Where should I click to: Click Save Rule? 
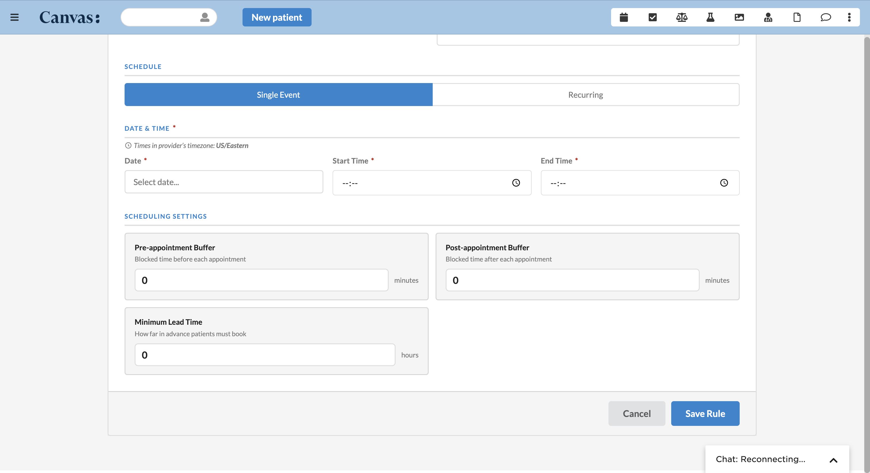tap(705, 413)
